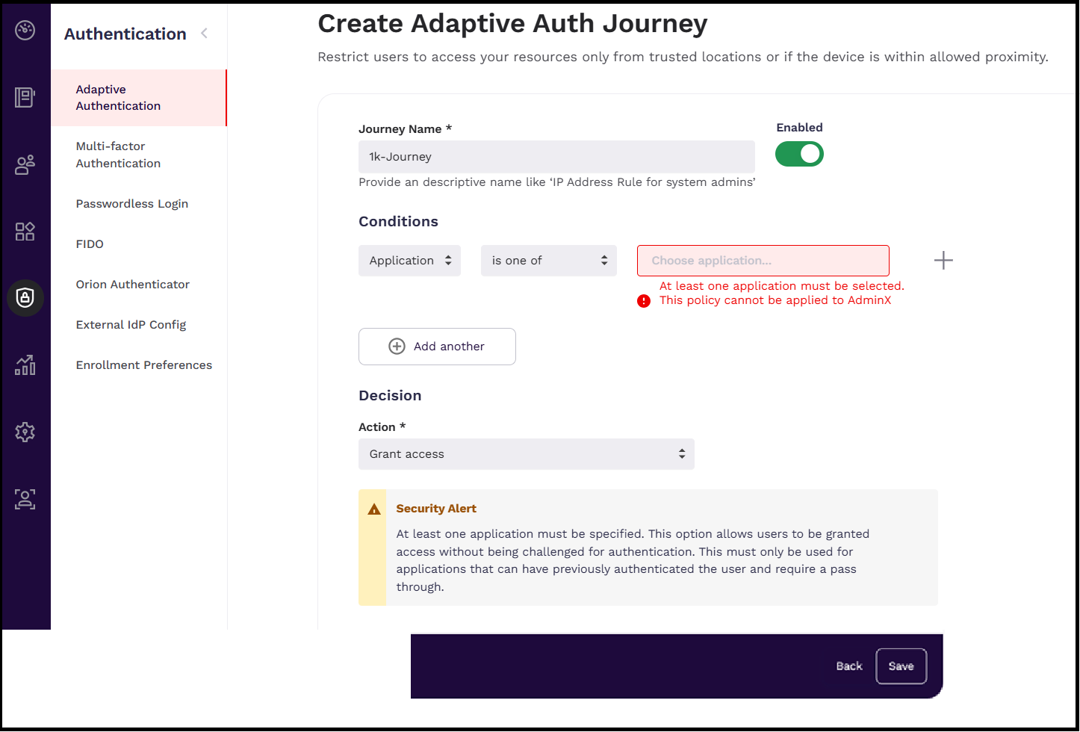Open the dashboard gauge icon in sidebar
This screenshot has height=732, width=1080.
pos(25,31)
